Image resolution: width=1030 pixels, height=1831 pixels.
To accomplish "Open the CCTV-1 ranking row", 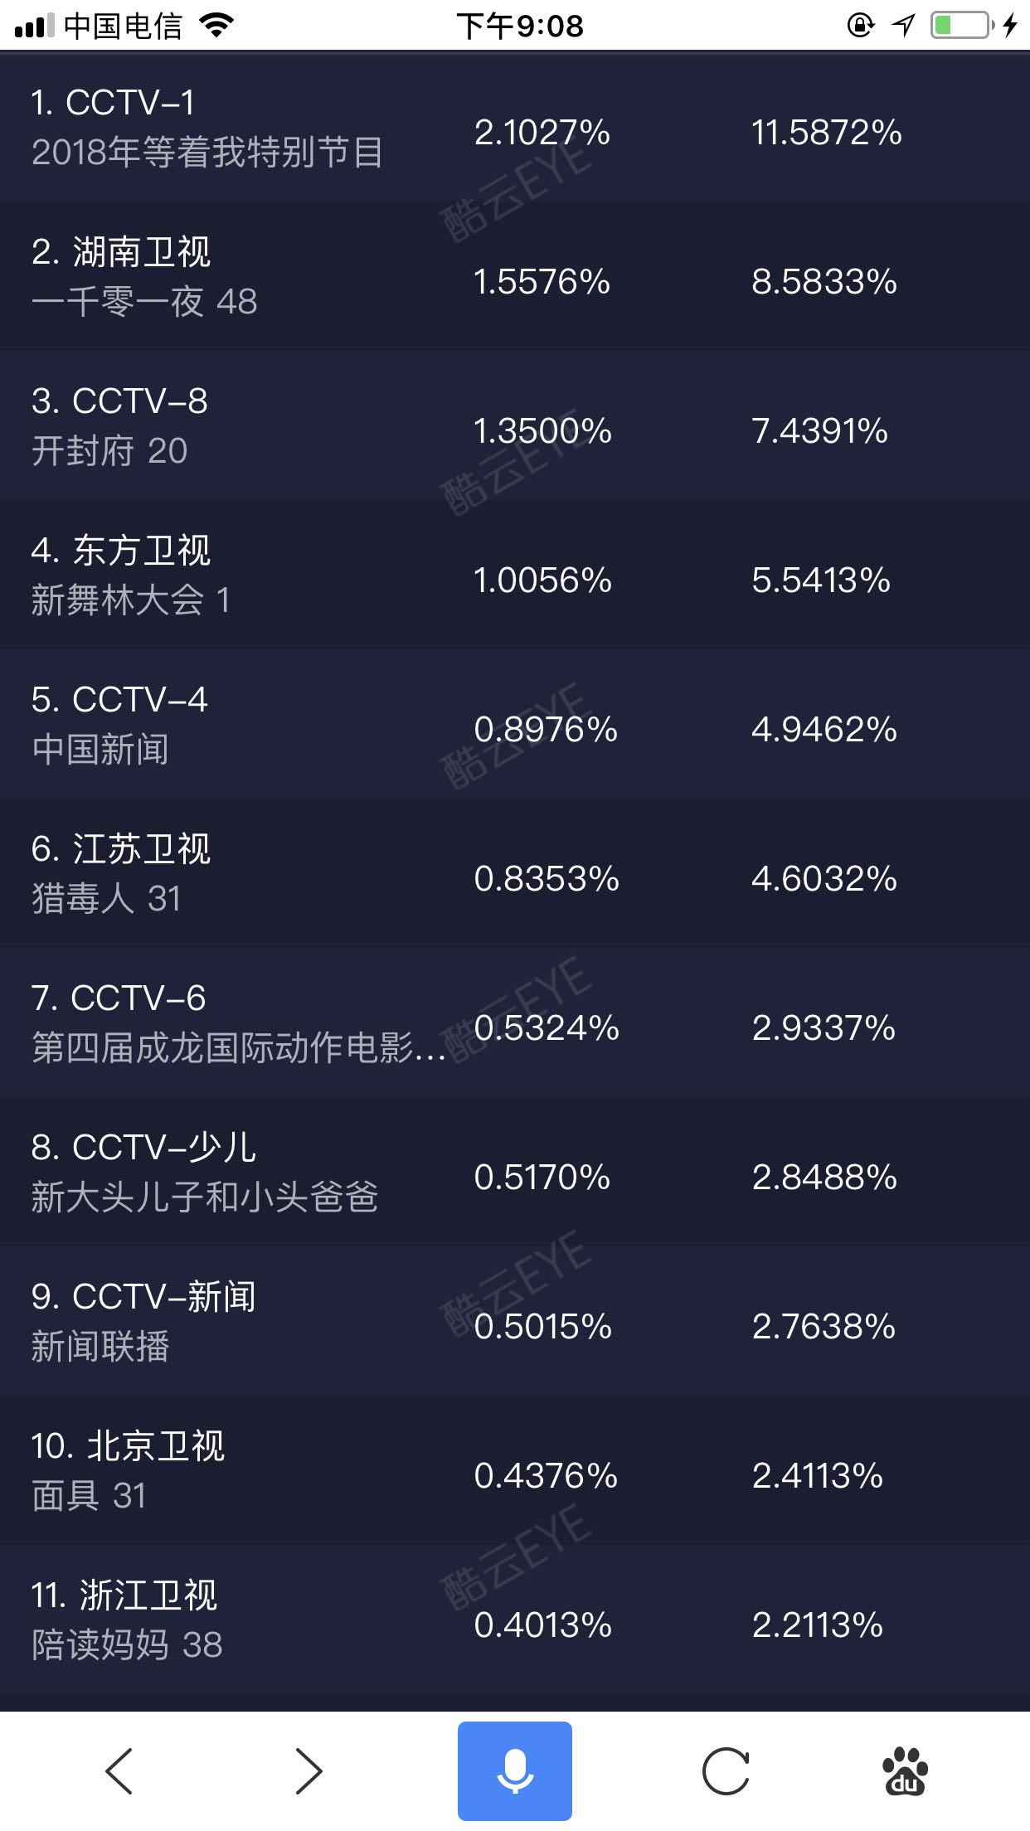I will (x=515, y=127).
